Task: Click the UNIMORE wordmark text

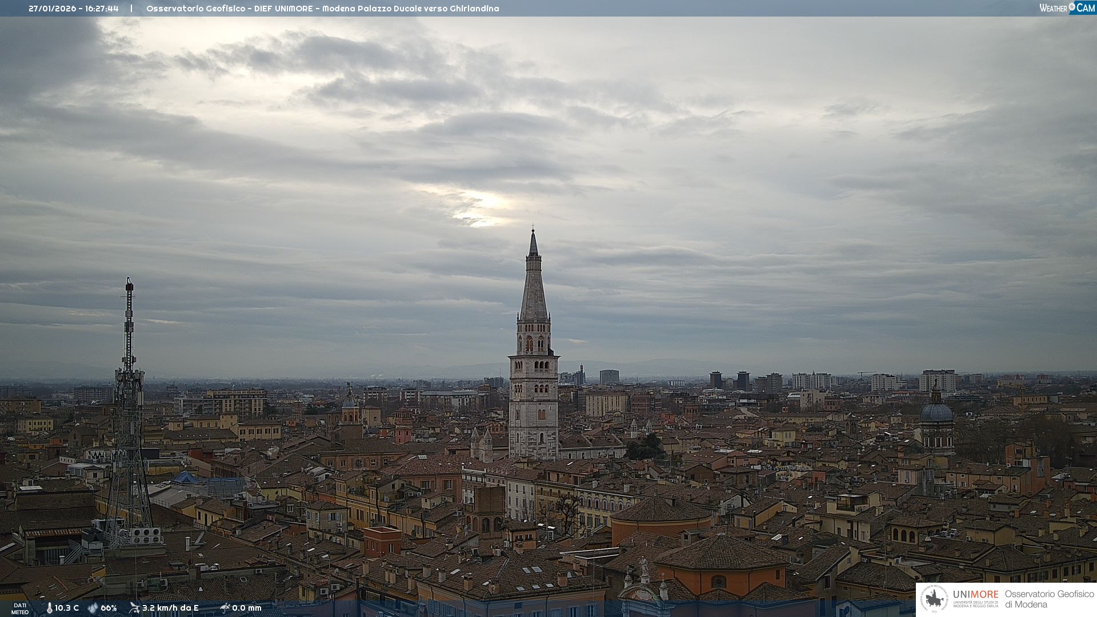Action: tap(975, 594)
